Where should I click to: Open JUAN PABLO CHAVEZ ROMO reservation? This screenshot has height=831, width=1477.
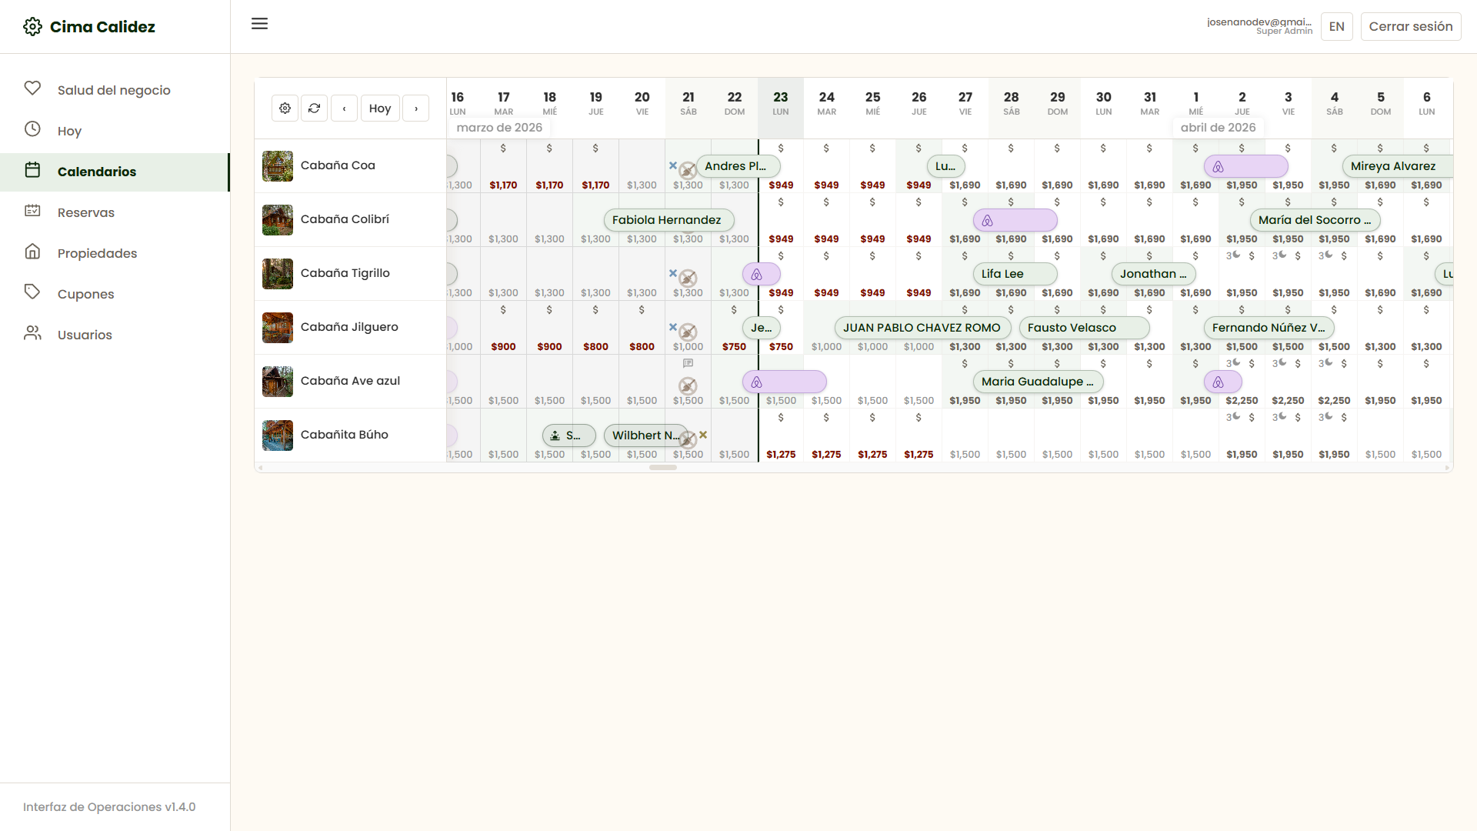pyautogui.click(x=923, y=328)
